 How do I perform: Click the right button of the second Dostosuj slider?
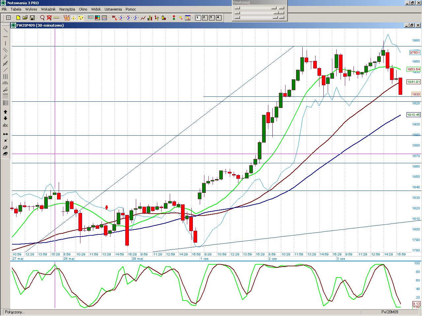281,13
